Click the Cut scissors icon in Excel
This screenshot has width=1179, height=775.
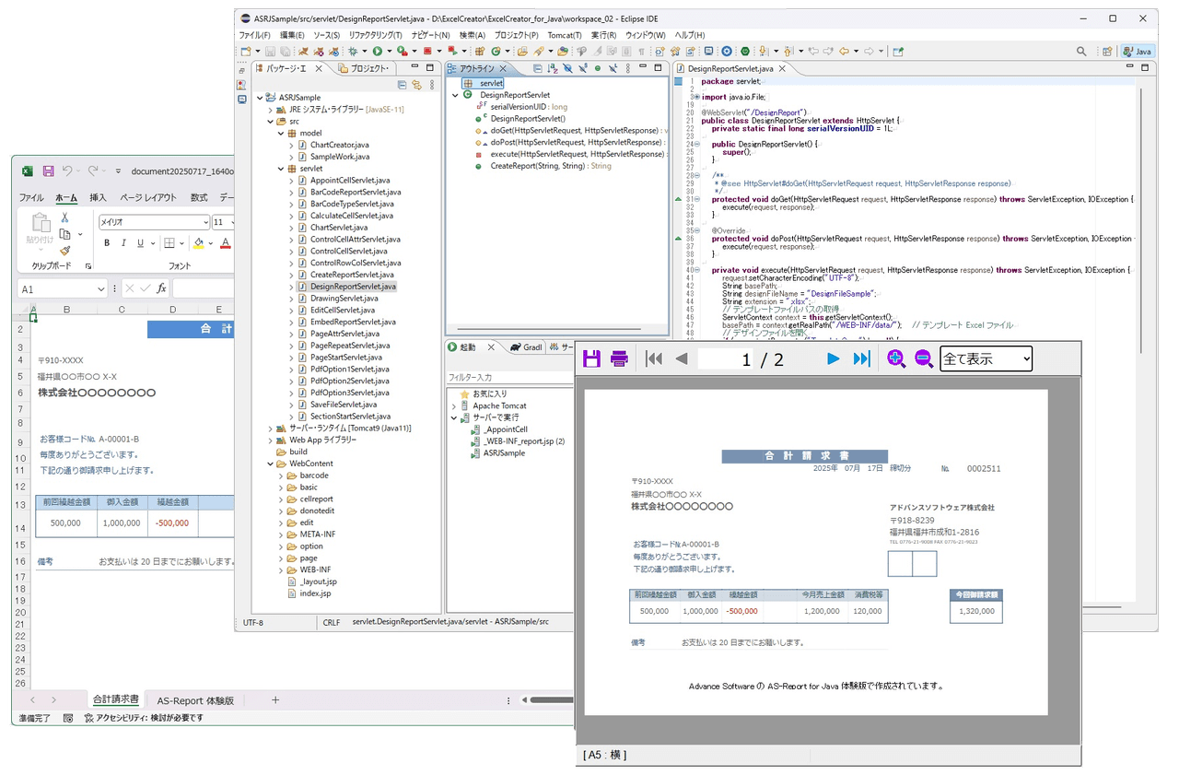click(x=64, y=217)
